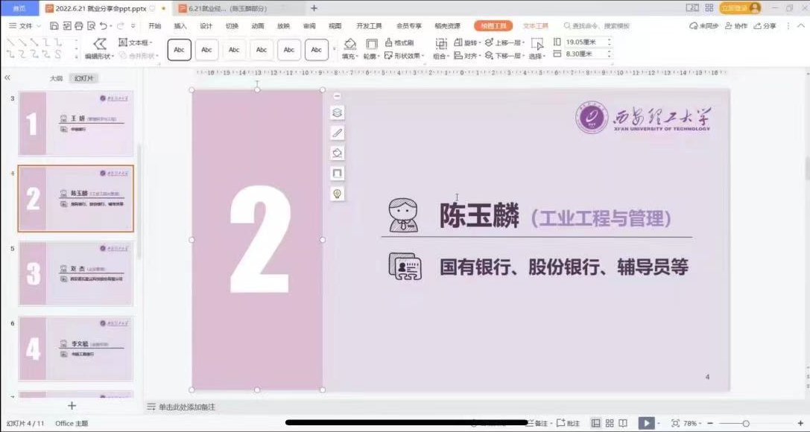Expand the 填充 fill dropdown

pos(349,56)
